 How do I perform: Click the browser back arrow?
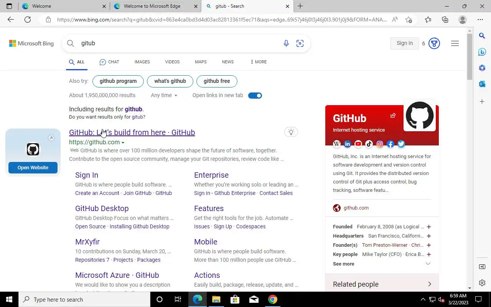coord(11,20)
